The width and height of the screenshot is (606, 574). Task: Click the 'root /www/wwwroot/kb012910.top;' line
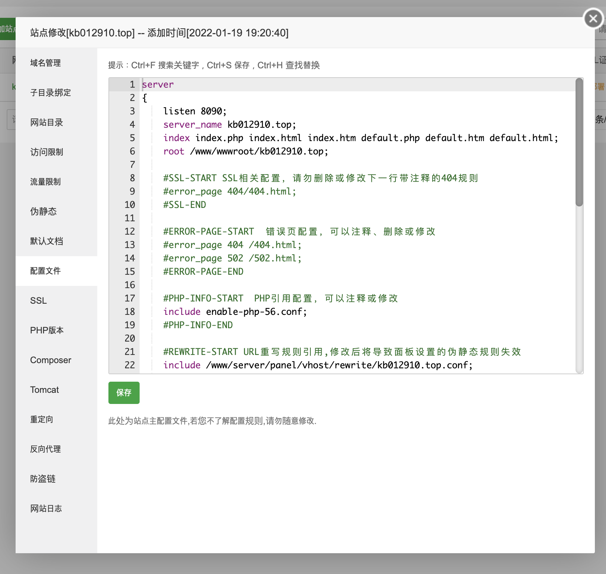tap(246, 151)
